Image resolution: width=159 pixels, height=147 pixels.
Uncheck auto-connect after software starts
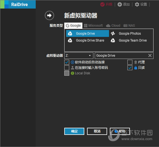click(x=67, y=62)
